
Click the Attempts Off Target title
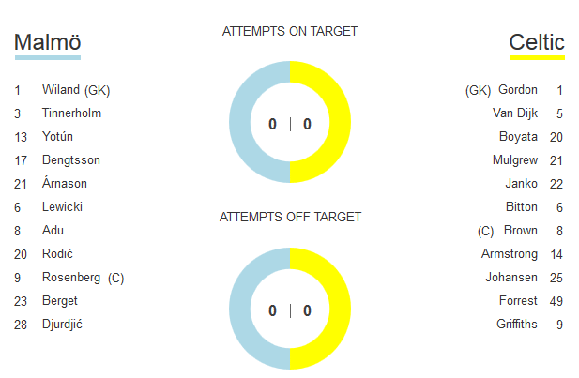(x=290, y=217)
